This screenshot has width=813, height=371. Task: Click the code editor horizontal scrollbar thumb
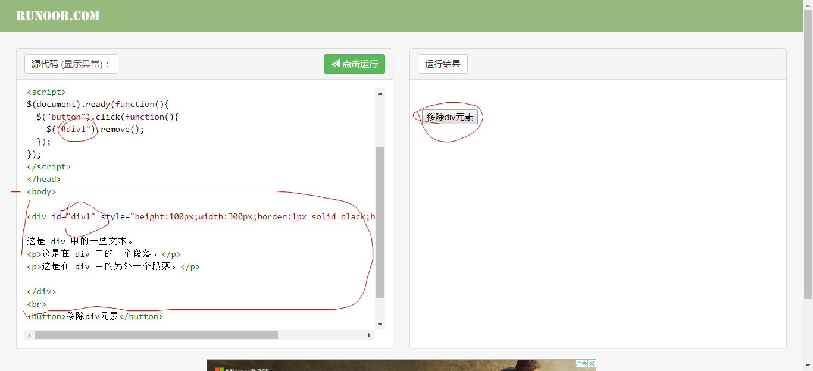point(156,335)
